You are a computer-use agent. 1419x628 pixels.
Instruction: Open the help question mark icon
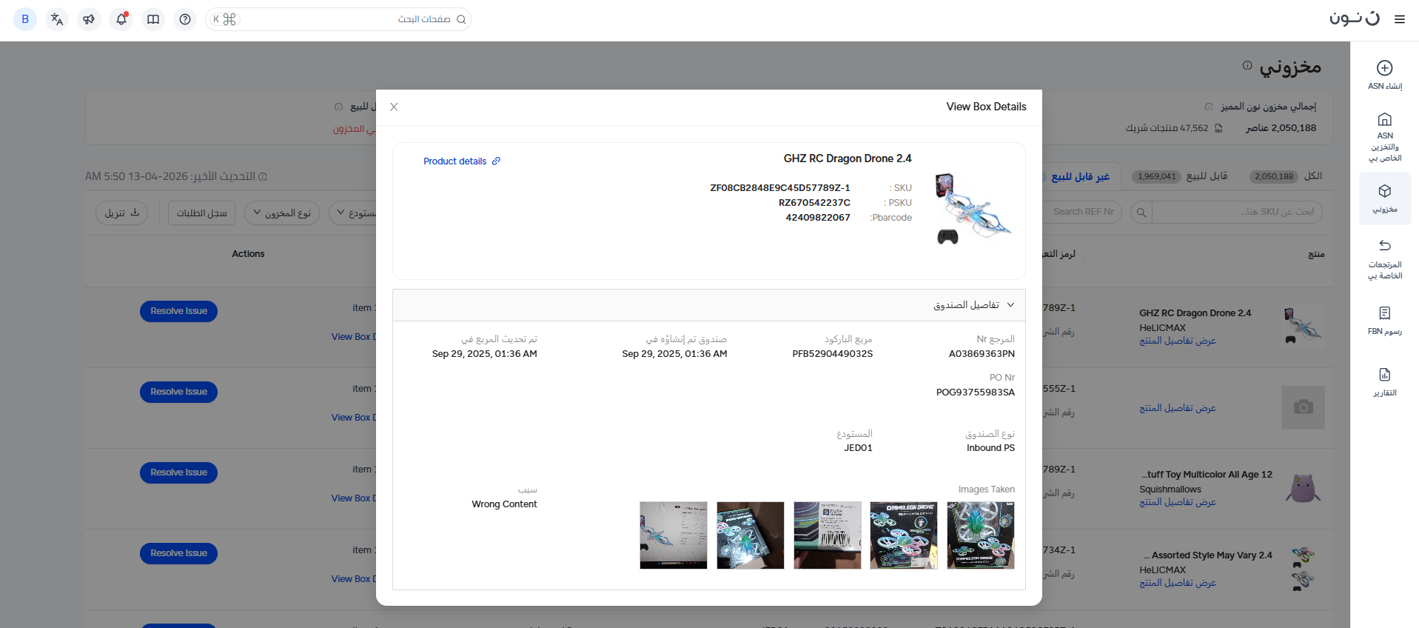[x=185, y=19]
